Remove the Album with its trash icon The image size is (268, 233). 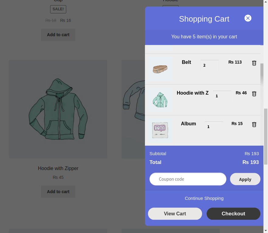pyautogui.click(x=254, y=124)
